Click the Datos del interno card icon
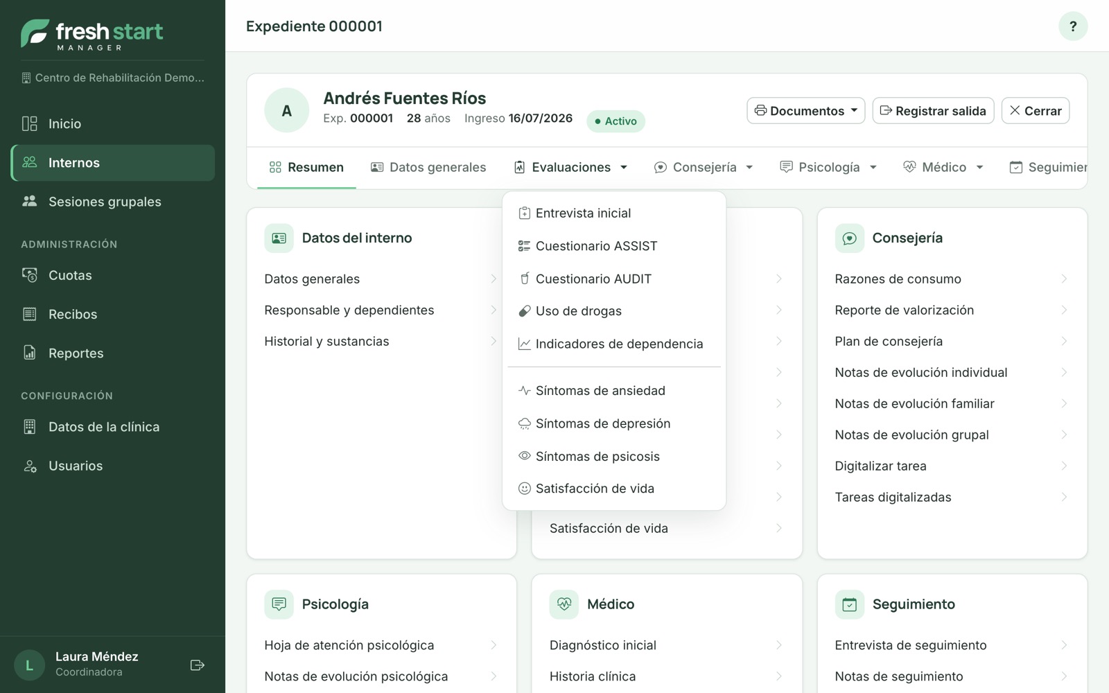Screen dimensions: 1109x693 click(x=279, y=238)
